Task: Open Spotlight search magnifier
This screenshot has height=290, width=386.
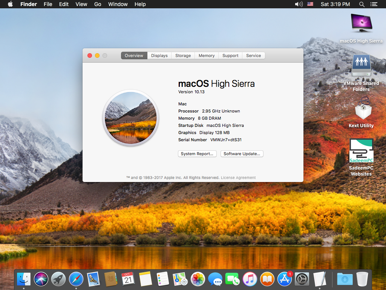Action: coord(361,4)
